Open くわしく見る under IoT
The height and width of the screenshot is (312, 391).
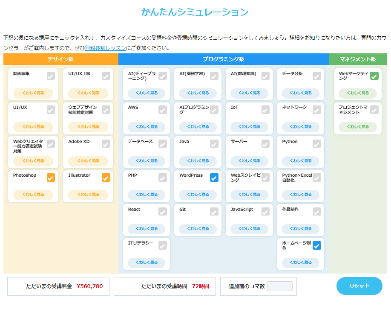click(x=249, y=127)
